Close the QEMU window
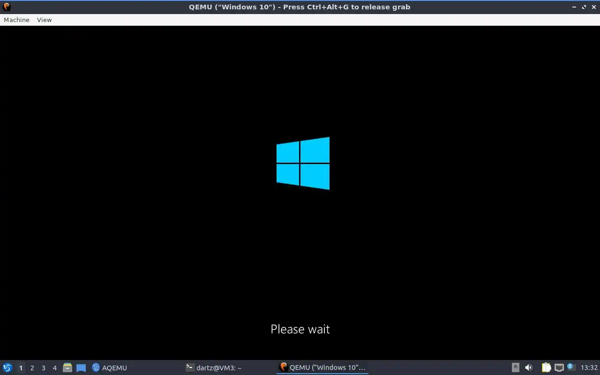The image size is (600, 375). point(593,7)
